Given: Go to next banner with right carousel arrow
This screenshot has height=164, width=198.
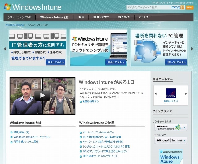Looking at the screenshot, I should coord(192,49).
